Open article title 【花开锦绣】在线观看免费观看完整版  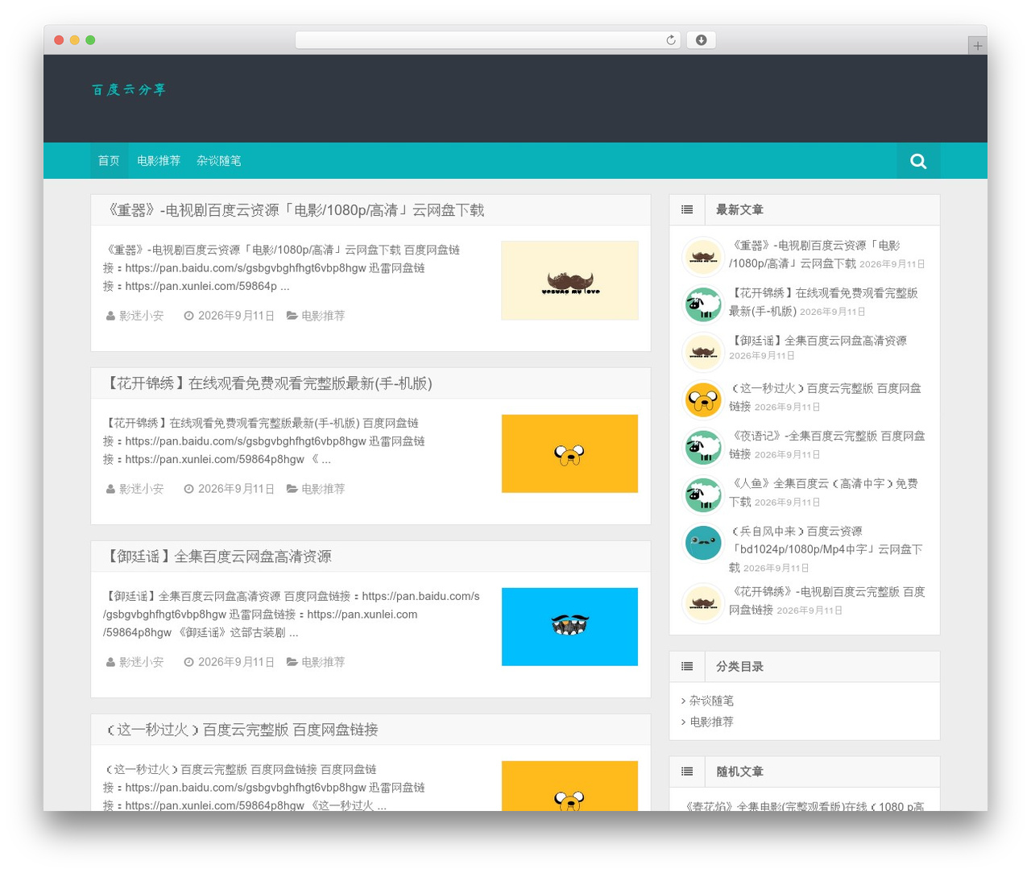click(267, 383)
